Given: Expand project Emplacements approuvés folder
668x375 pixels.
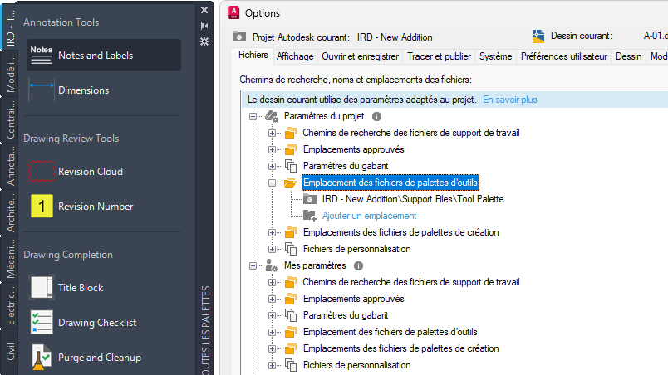Looking at the screenshot, I should pyautogui.click(x=272, y=149).
